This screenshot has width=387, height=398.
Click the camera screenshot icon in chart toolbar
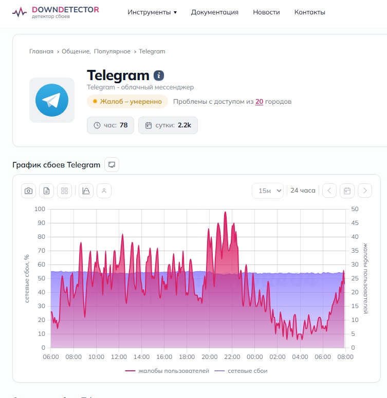29,191
